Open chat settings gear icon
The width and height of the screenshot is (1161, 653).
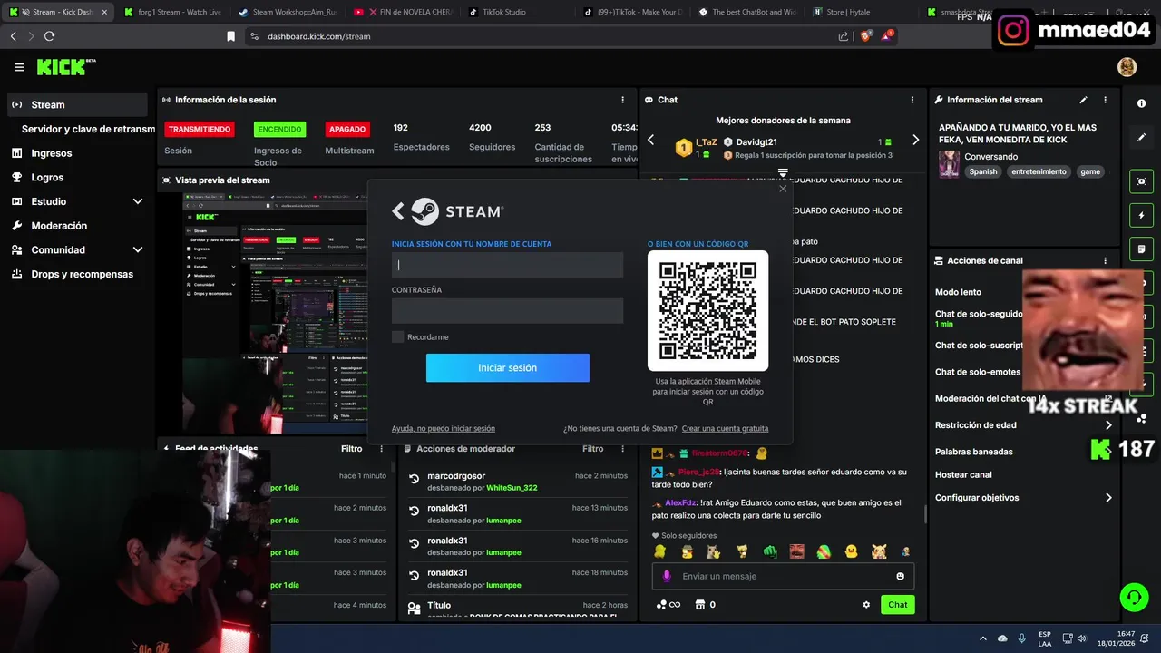tap(866, 605)
